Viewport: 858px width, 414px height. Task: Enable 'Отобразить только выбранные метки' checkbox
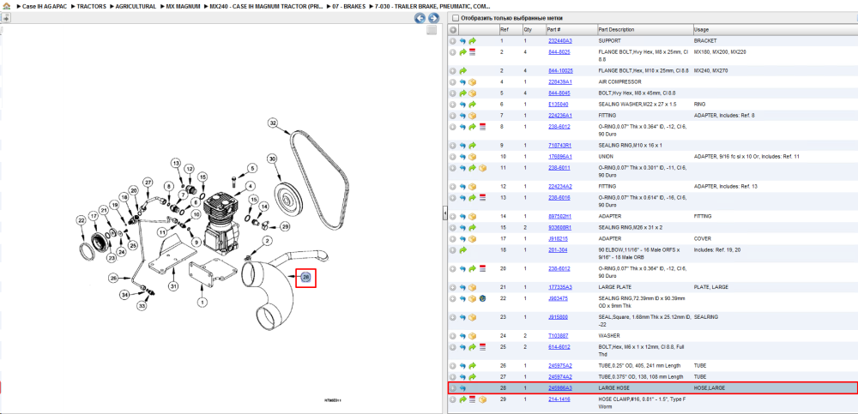(456, 18)
